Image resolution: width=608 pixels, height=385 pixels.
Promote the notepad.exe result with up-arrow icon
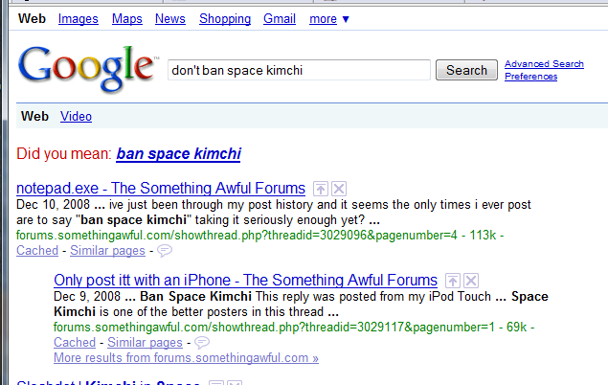(x=321, y=189)
